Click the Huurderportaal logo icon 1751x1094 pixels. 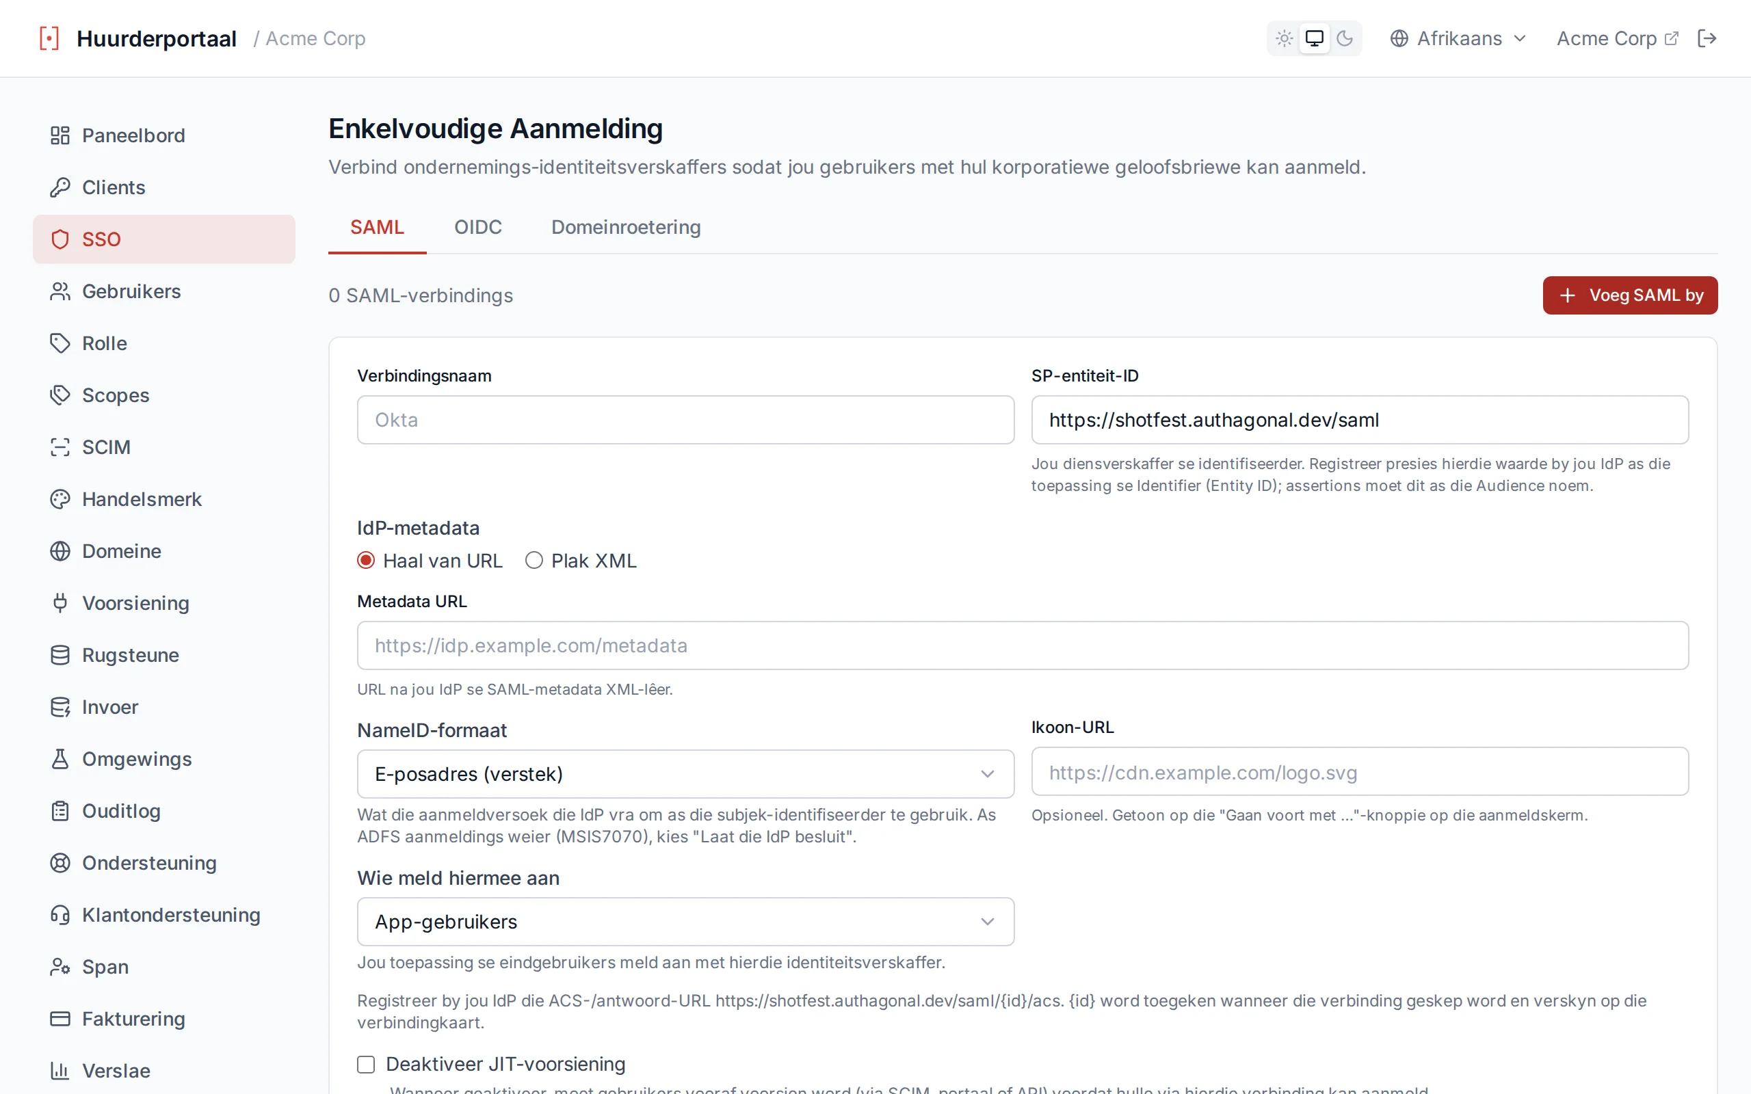pyautogui.click(x=49, y=38)
